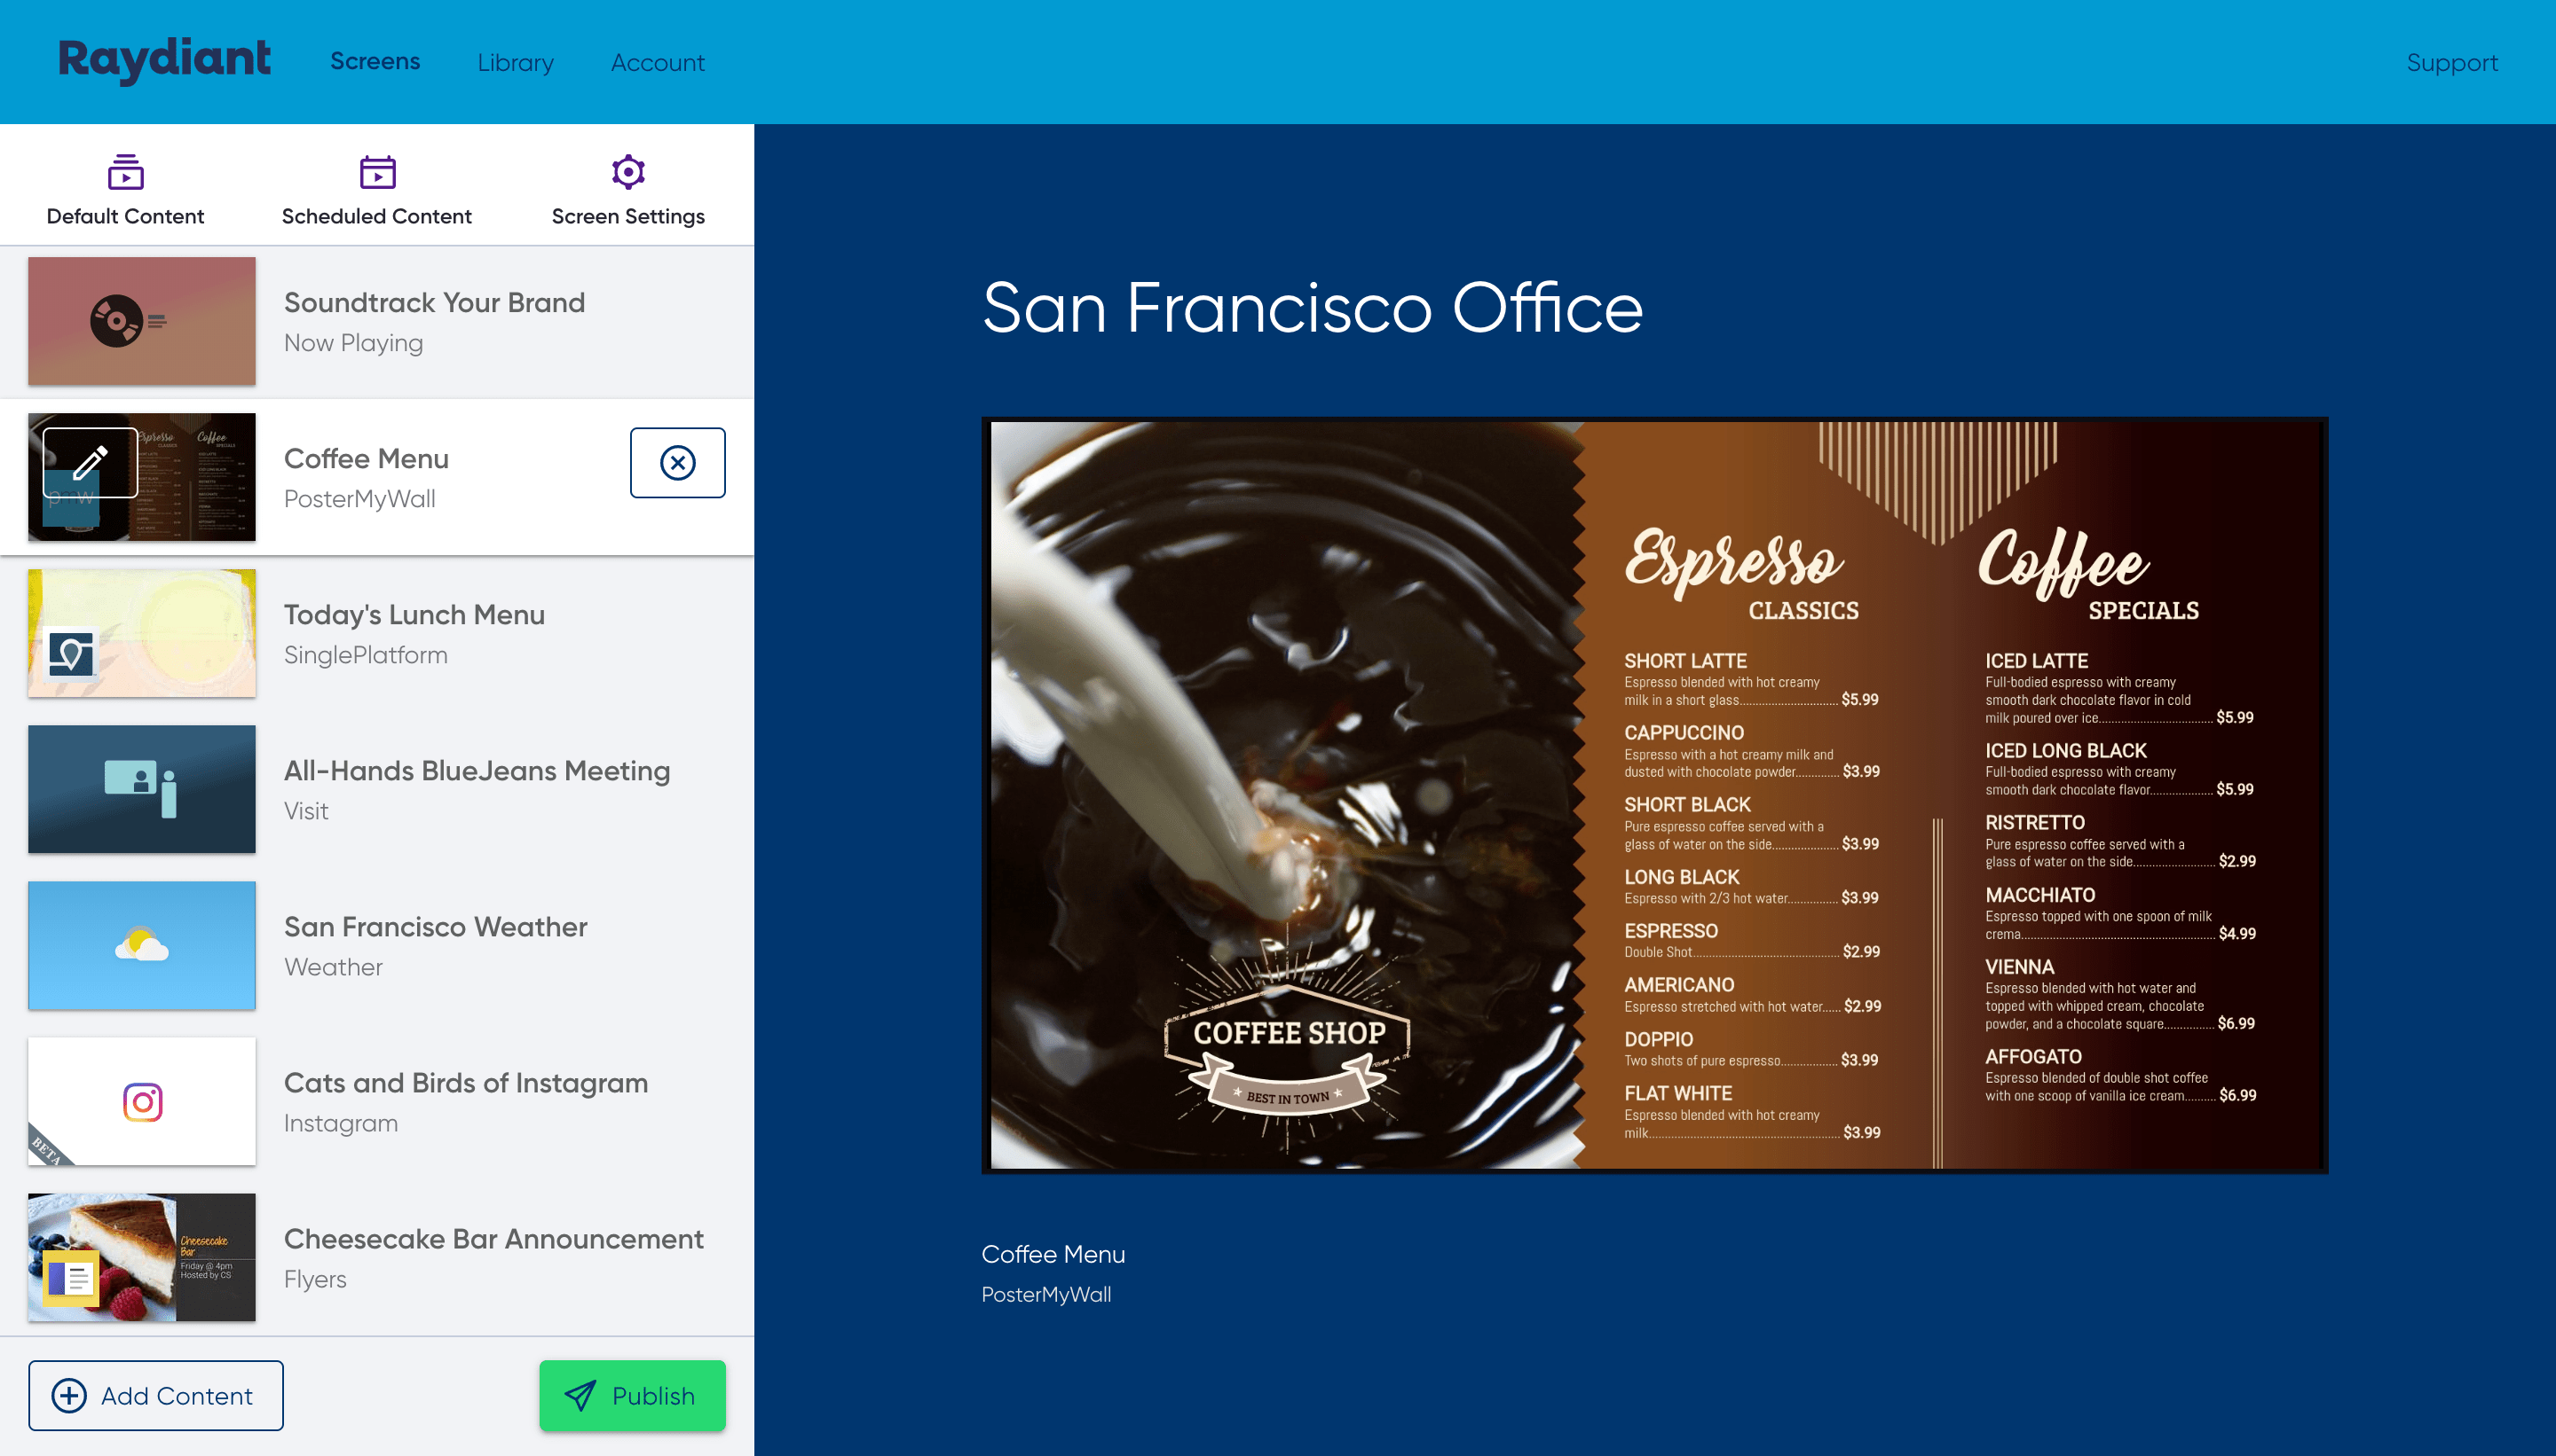The width and height of the screenshot is (2556, 1456).
Task: Open the Library menu
Action: pyautogui.click(x=516, y=63)
